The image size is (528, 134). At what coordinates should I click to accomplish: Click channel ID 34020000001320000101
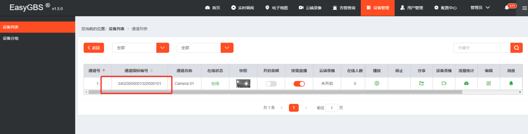(x=139, y=84)
